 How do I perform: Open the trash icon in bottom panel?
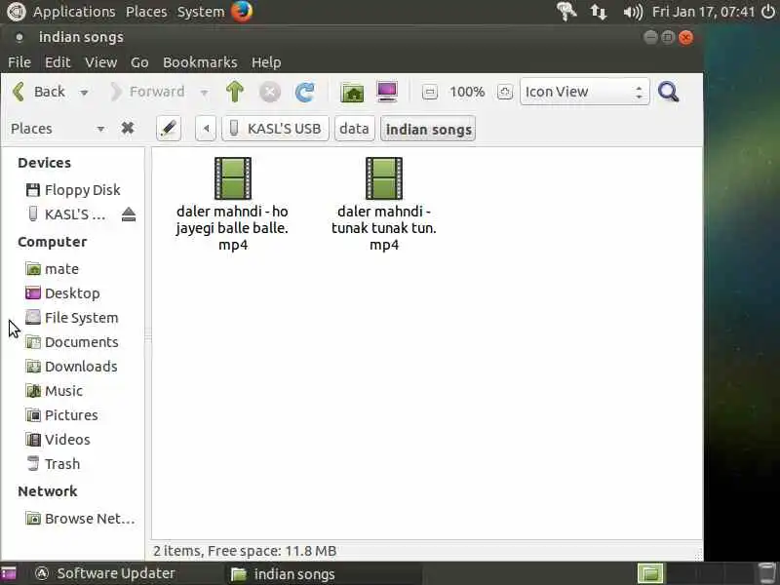tap(767, 573)
